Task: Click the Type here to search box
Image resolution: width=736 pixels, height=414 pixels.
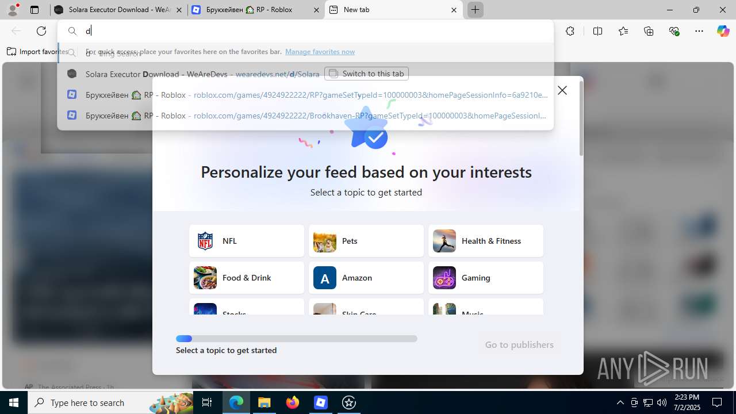Action: pos(111,402)
